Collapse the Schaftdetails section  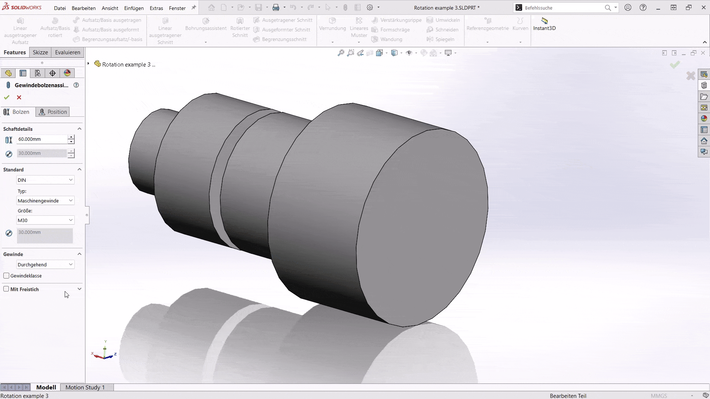tap(79, 129)
